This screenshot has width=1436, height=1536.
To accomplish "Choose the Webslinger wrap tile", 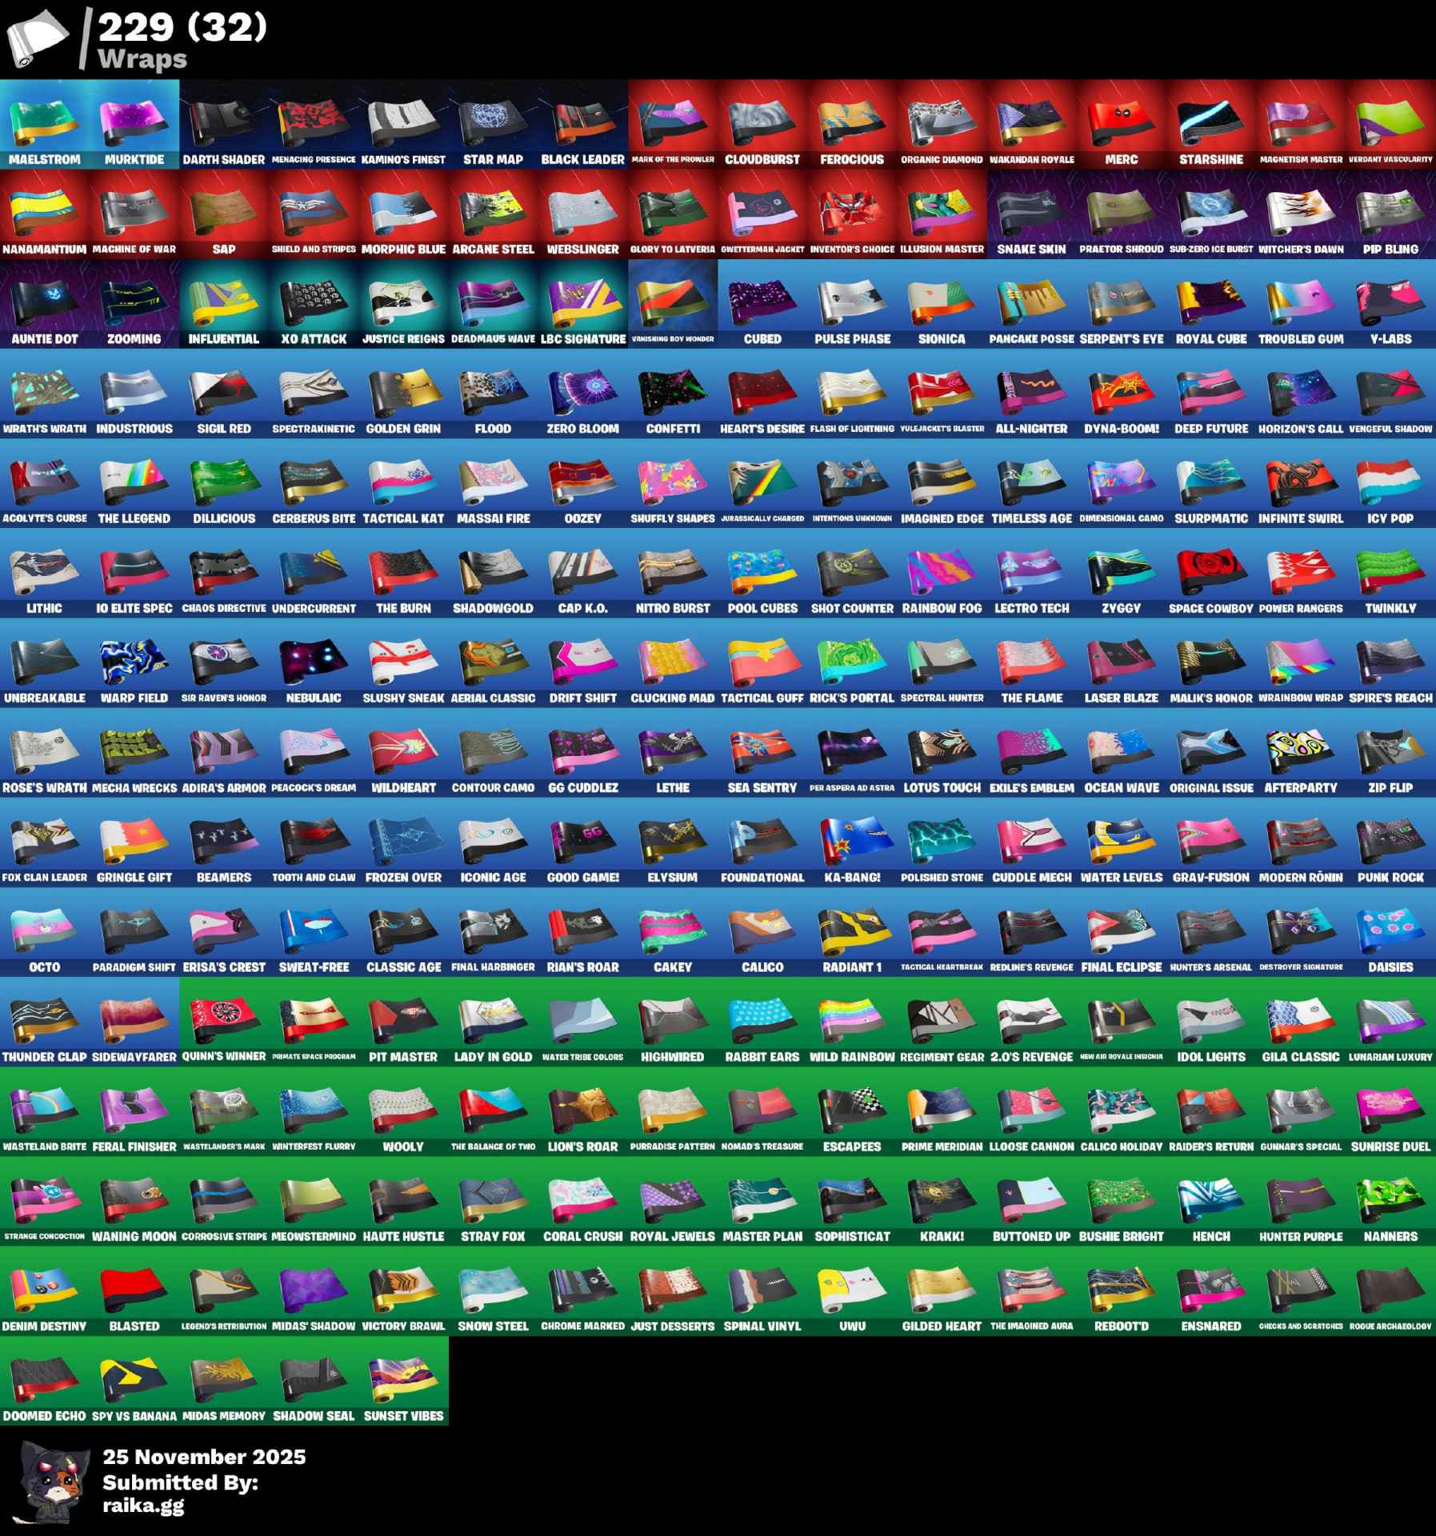I will [x=582, y=214].
